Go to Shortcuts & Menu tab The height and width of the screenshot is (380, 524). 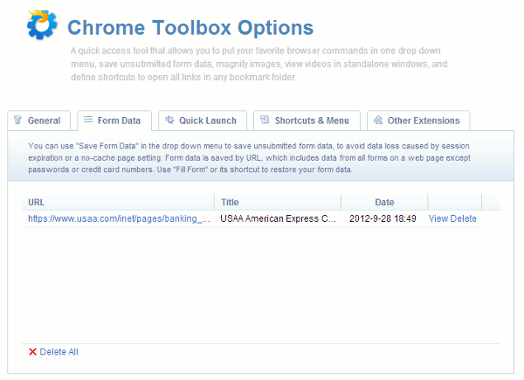click(x=307, y=121)
